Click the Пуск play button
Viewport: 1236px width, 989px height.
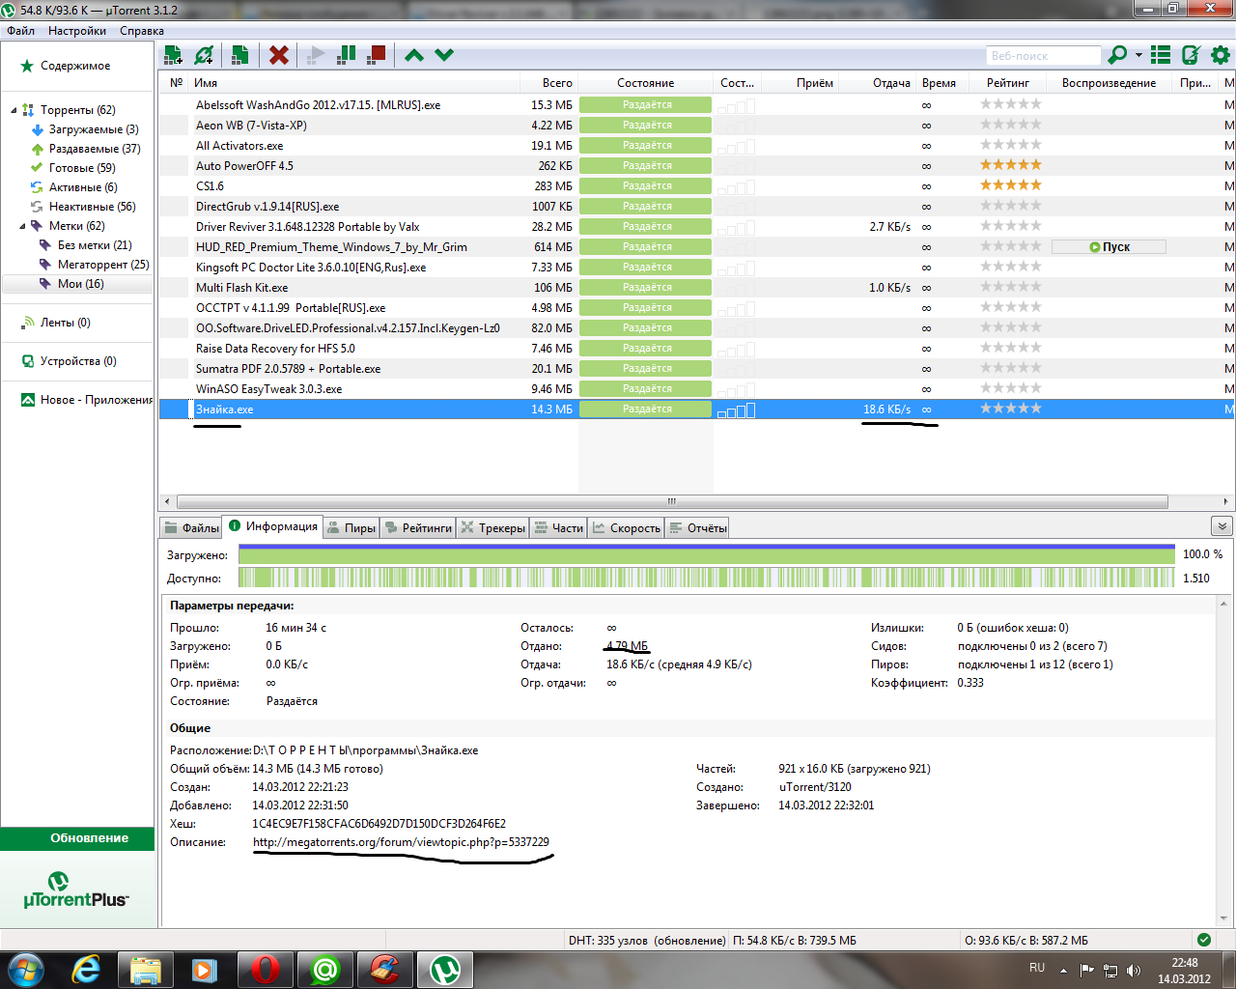pos(1109,247)
